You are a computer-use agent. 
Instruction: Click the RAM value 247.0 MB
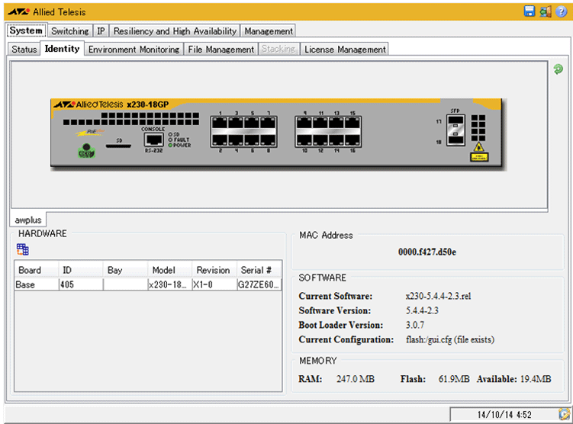point(356,379)
